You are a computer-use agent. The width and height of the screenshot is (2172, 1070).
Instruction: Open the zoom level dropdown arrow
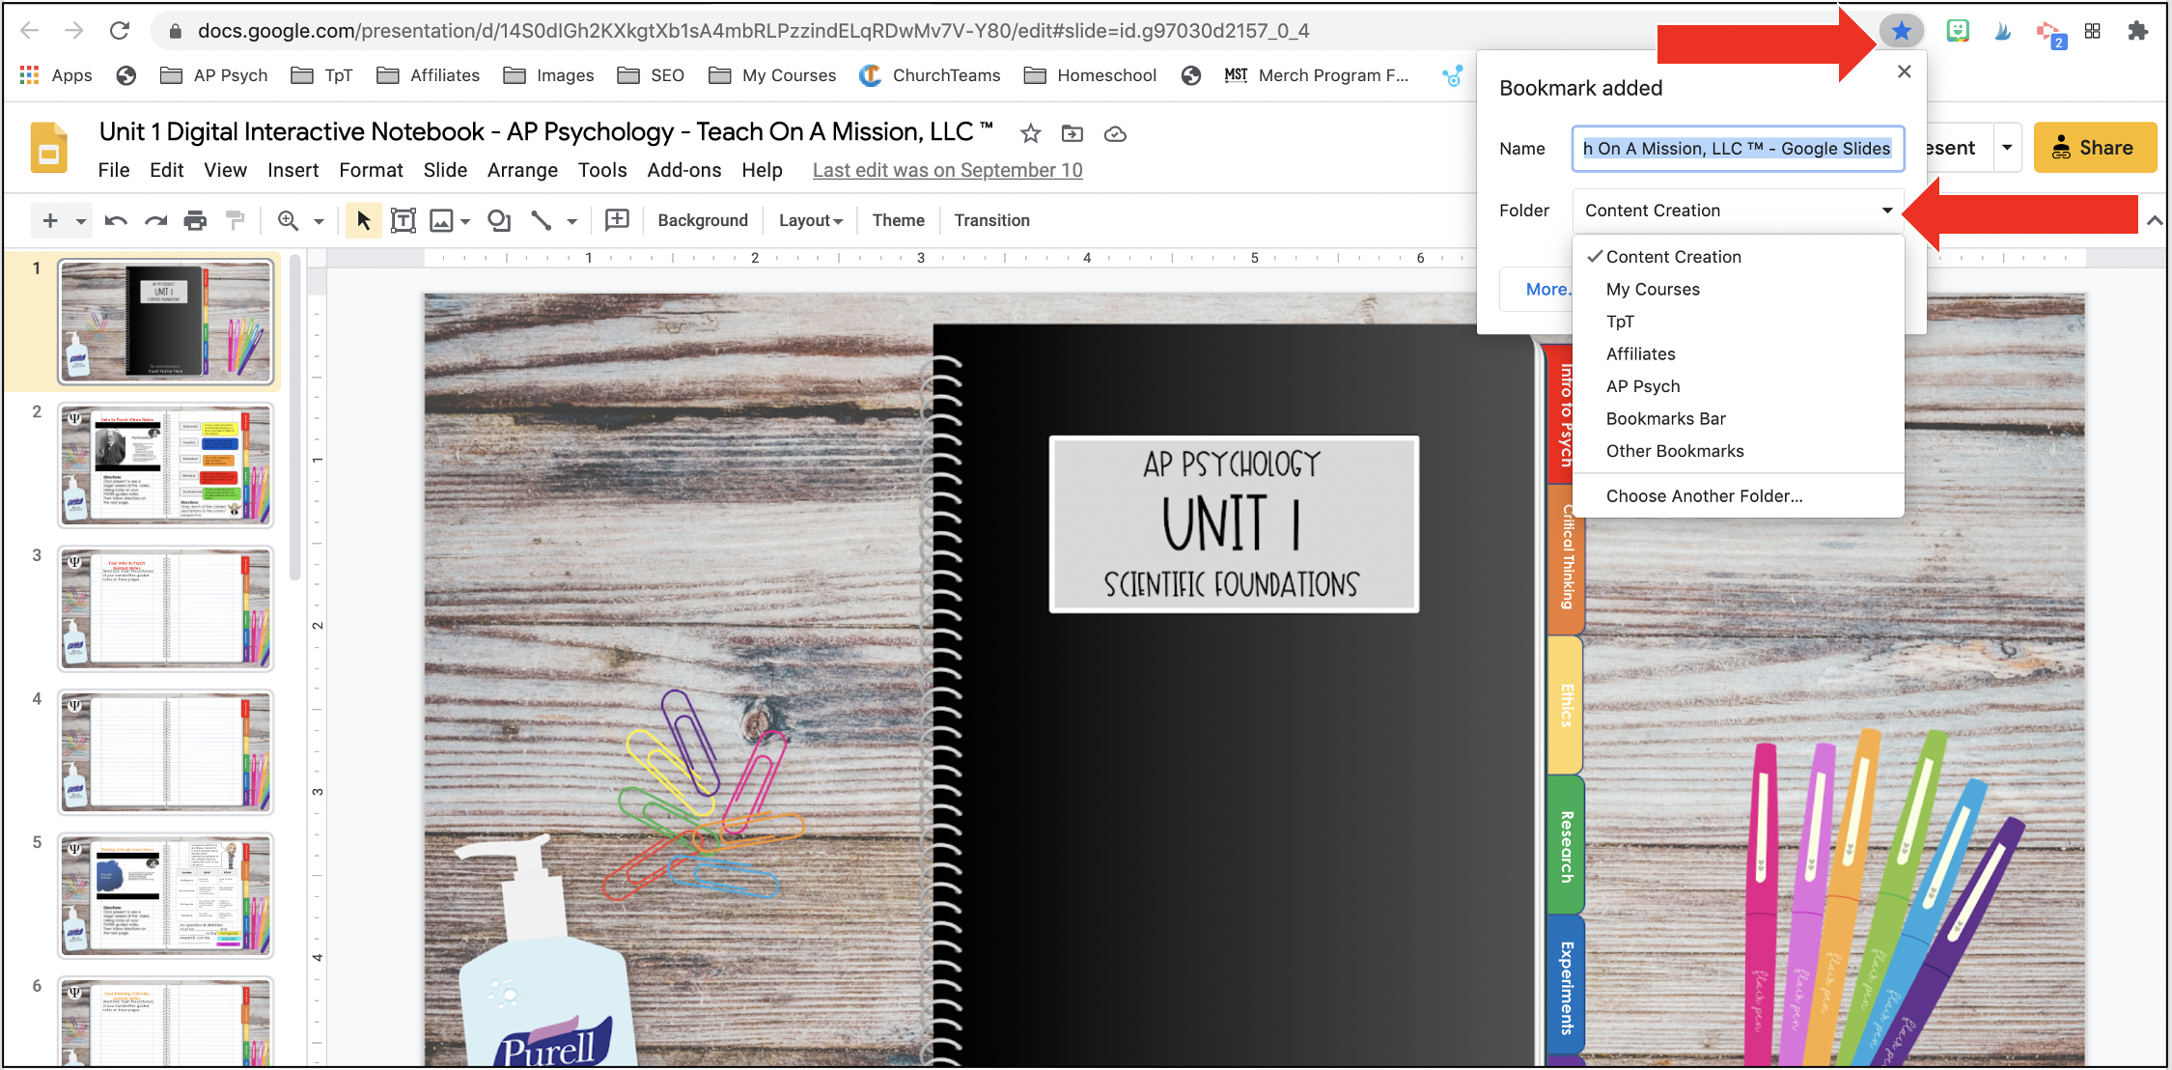coord(319,221)
